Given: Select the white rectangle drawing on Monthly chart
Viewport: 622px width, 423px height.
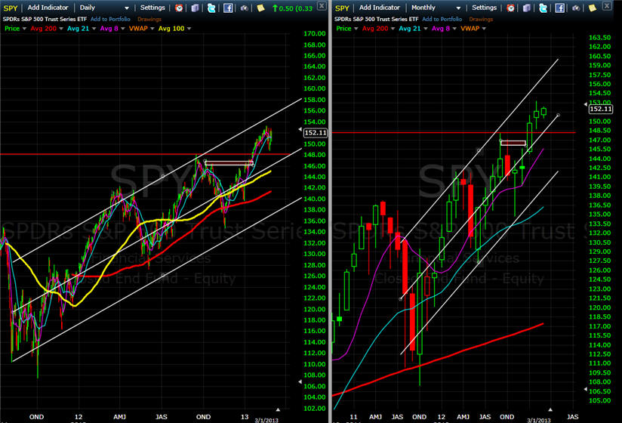Looking at the screenshot, I should coord(513,143).
